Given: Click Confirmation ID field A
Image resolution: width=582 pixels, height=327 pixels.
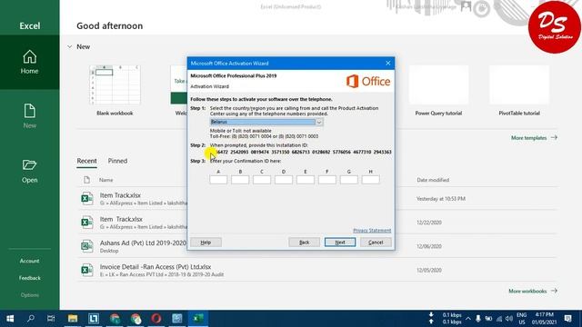Looking at the screenshot, I should point(218,180).
